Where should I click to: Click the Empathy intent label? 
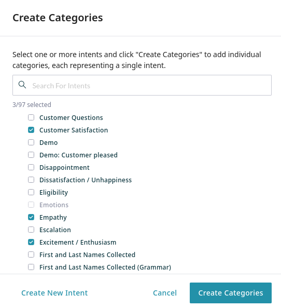[x=53, y=218]
